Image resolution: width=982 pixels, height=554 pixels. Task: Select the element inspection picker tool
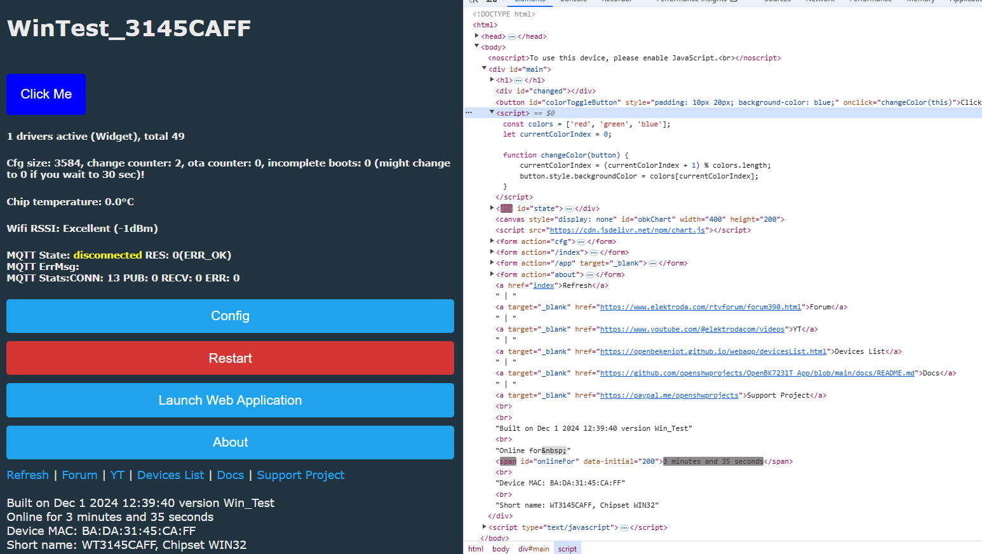[473, 2]
